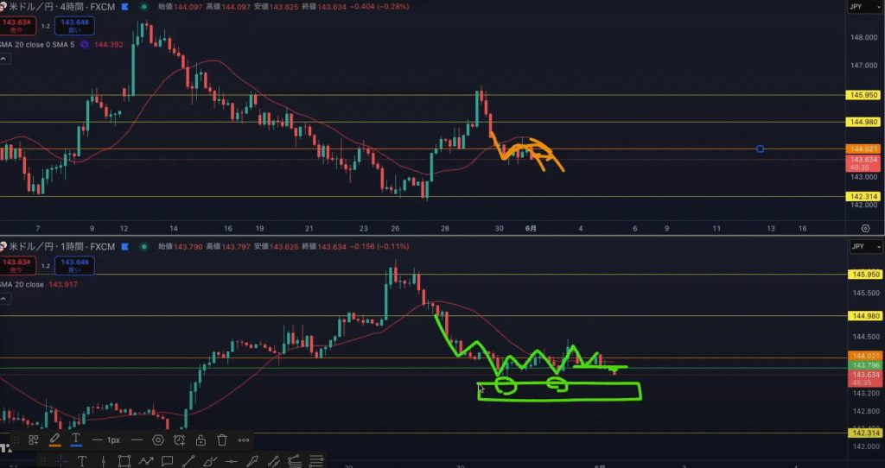Select the cross cursor tool
Viewport: 885px width, 468px height.
pos(60,461)
